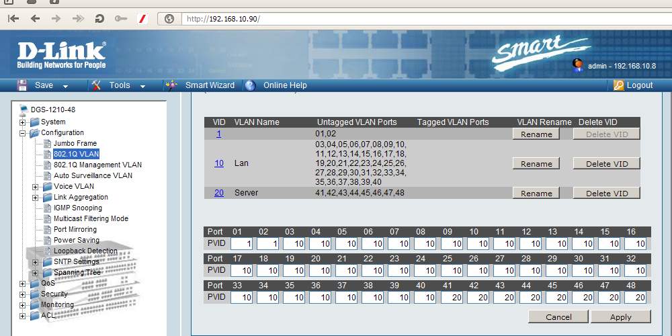This screenshot has height=336, width=672.
Task: Click the PVID field for port 01
Action: click(242, 244)
